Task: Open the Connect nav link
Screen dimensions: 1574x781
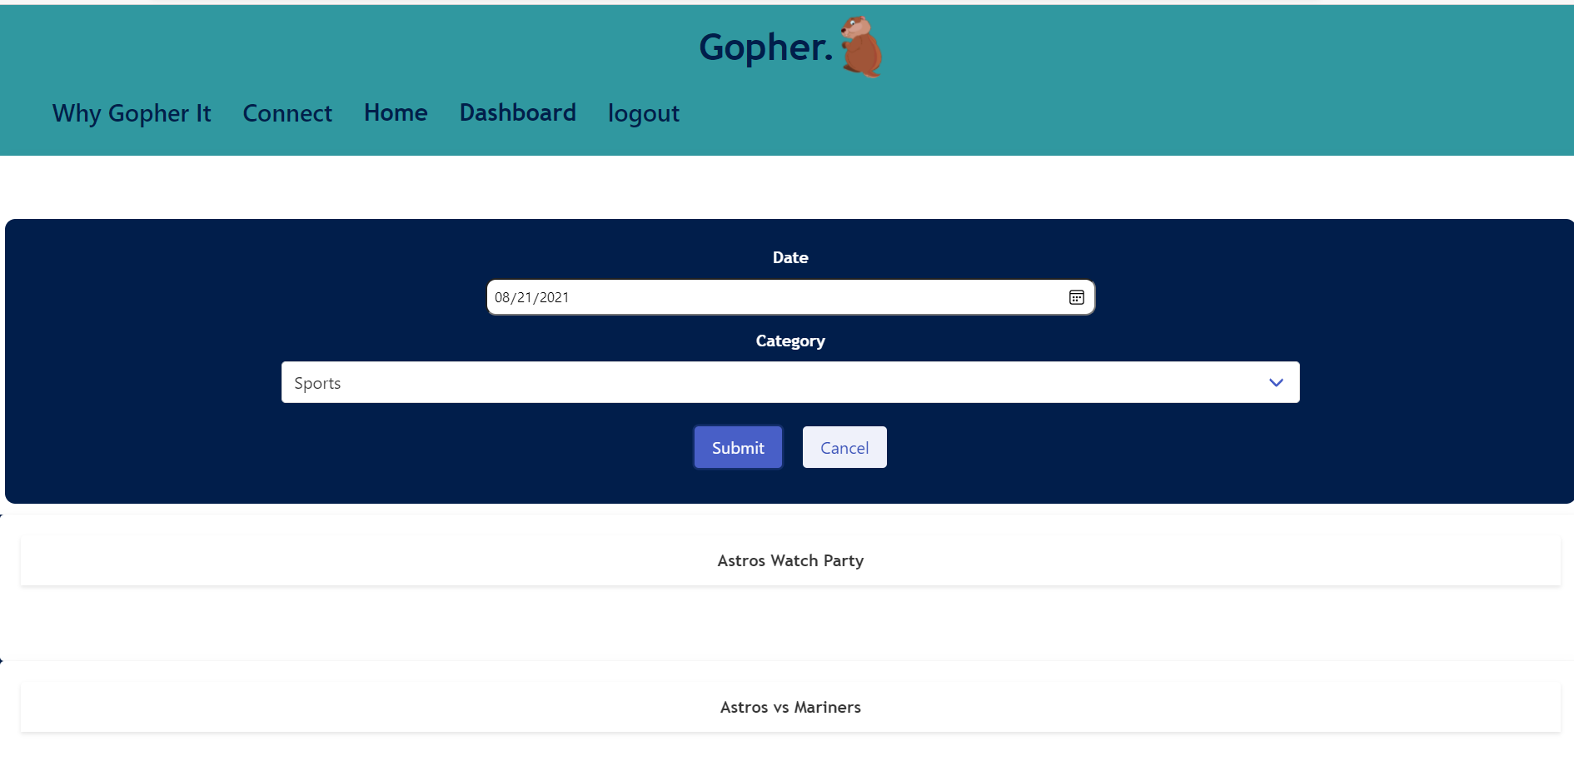Action: tap(287, 113)
